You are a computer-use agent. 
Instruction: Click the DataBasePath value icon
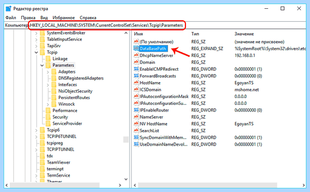click(136, 49)
